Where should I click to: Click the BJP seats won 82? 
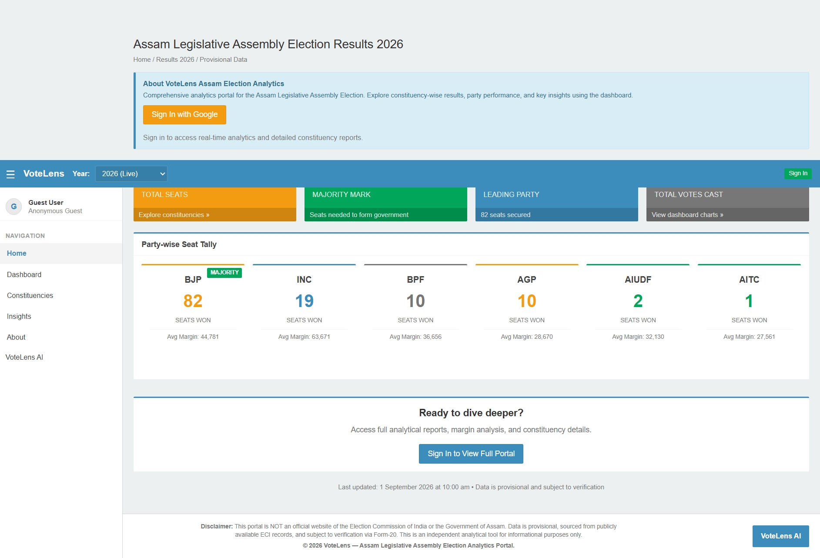point(193,301)
